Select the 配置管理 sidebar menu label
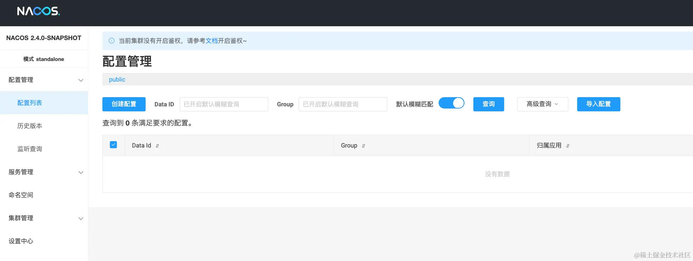 tap(21, 80)
